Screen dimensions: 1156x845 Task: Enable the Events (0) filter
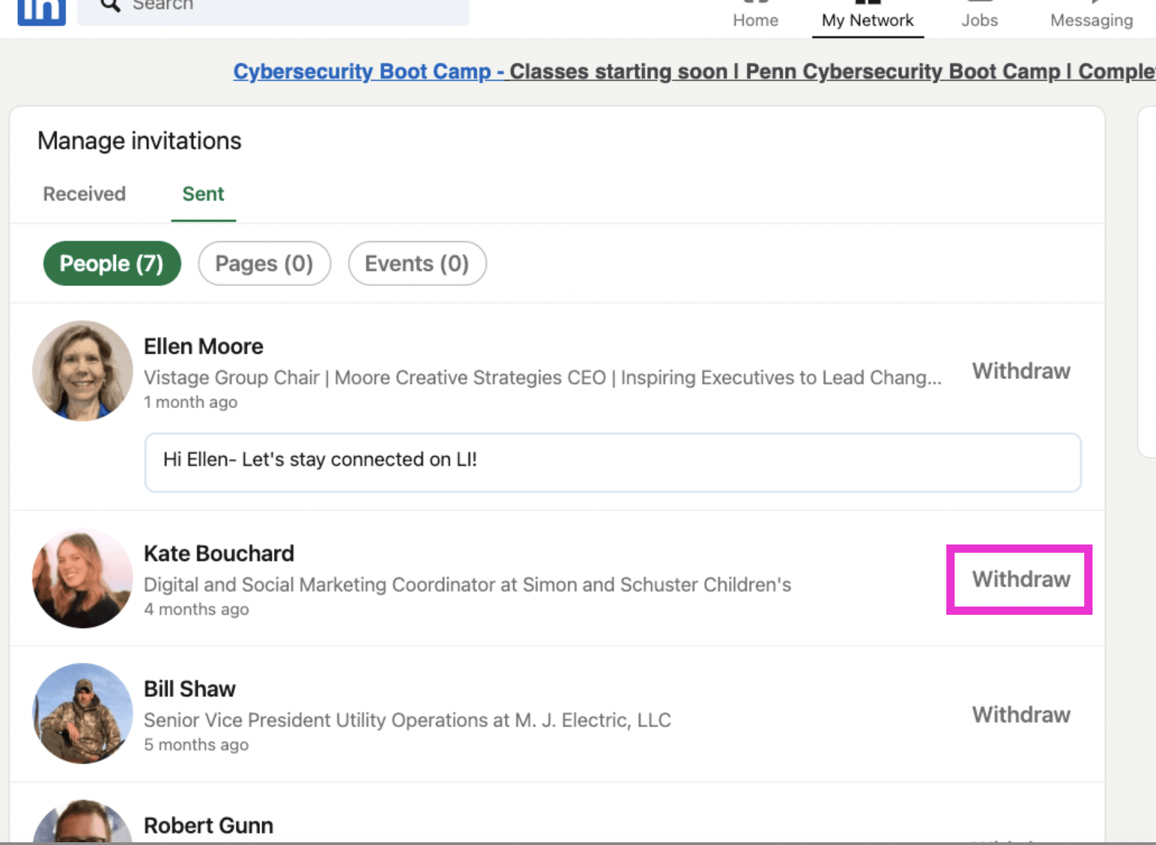(417, 263)
